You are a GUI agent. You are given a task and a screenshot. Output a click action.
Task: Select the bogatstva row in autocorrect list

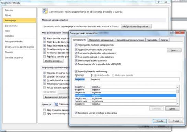[126, 87]
